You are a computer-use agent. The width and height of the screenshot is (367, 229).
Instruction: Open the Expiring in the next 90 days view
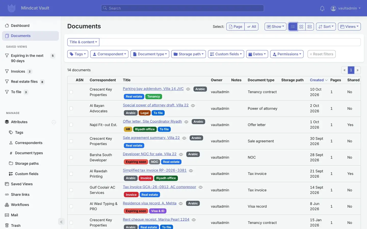point(27,58)
